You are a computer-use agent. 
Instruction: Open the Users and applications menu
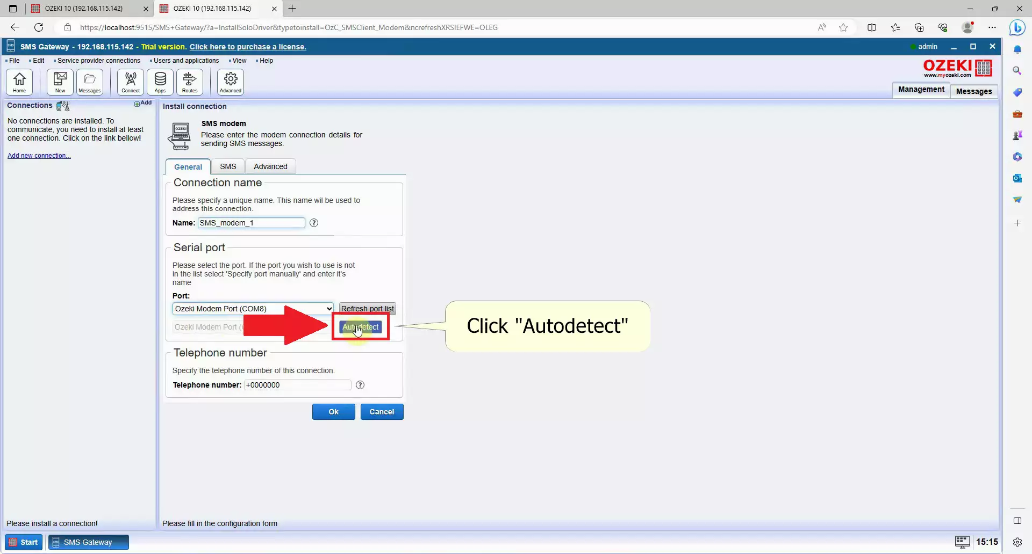click(186, 61)
